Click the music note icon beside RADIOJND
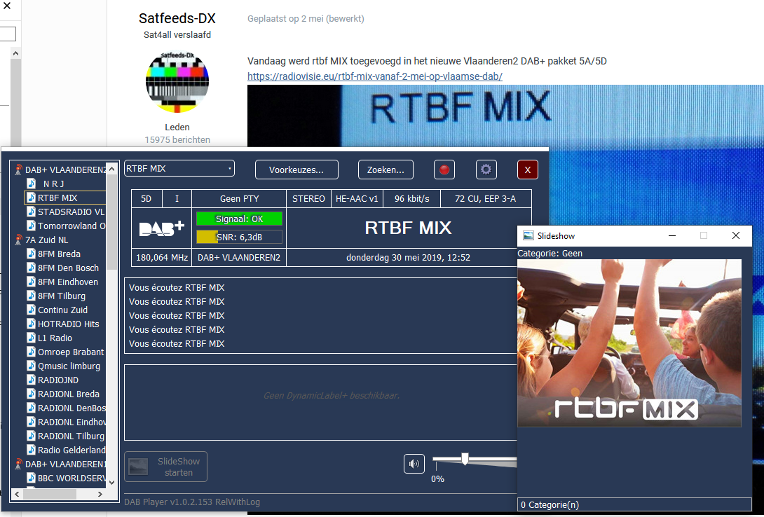 31,380
